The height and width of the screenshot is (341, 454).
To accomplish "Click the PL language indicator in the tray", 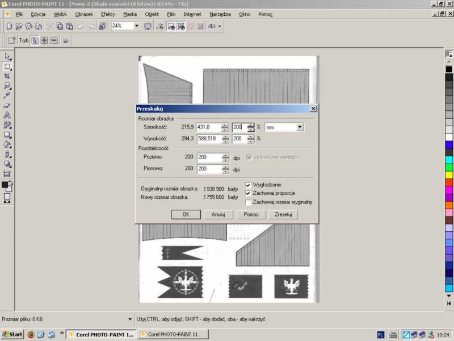I will [x=380, y=335].
